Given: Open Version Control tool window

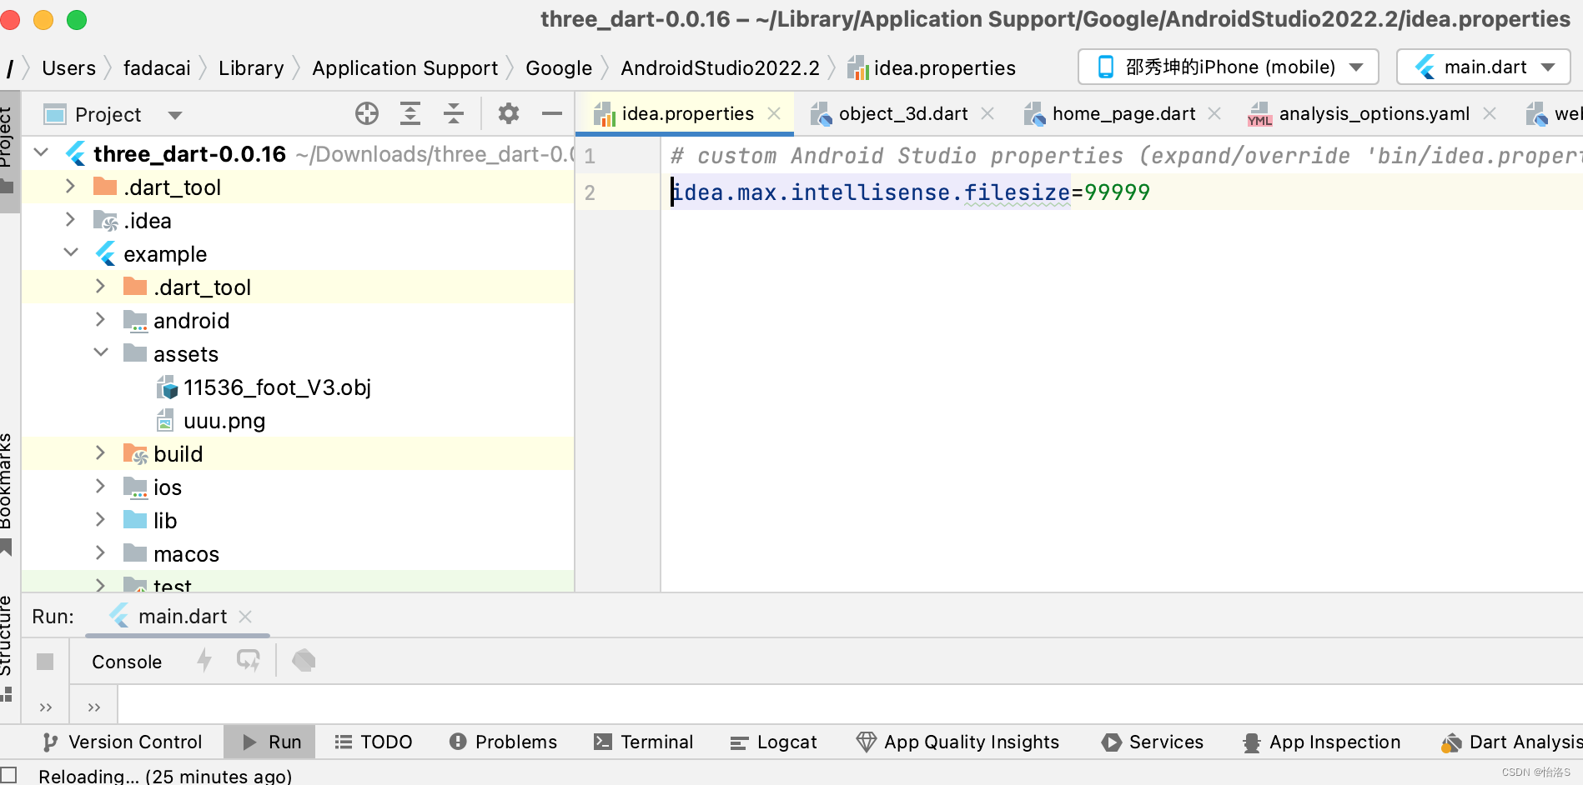Looking at the screenshot, I should (x=122, y=742).
